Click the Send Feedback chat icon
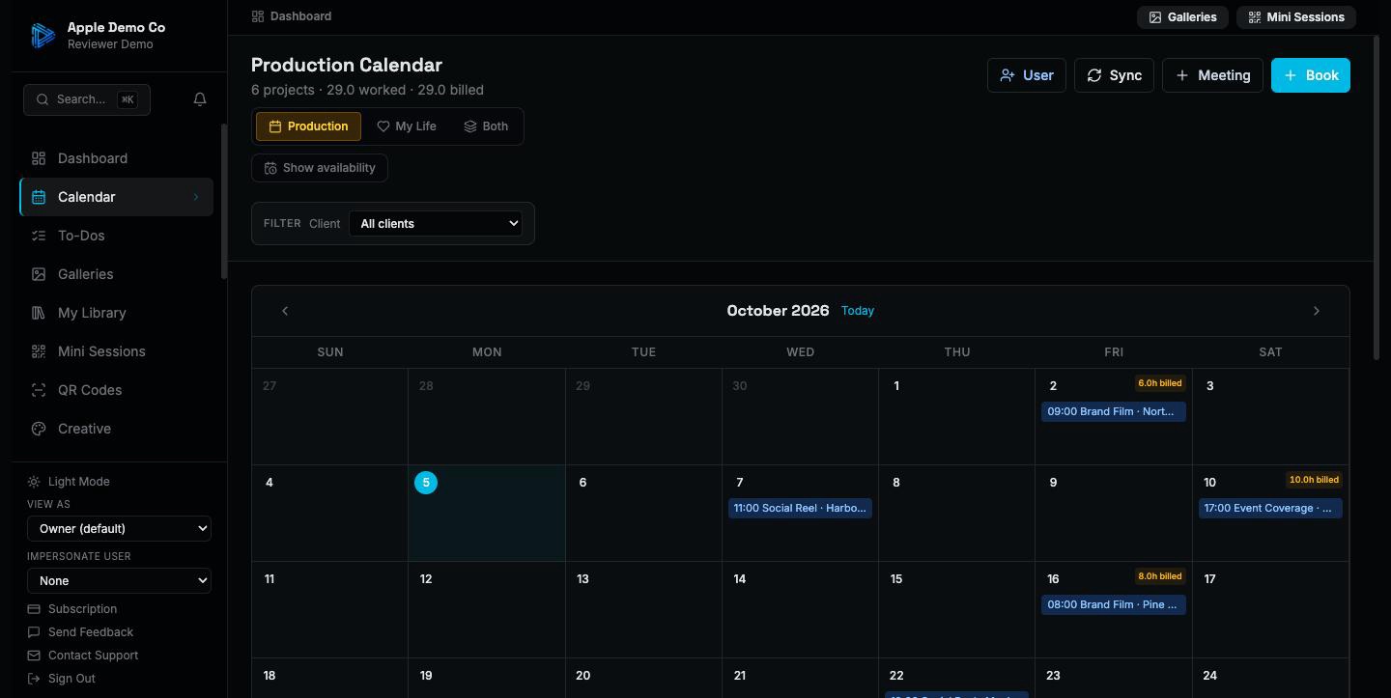Viewport: 1391px width, 698px height. tap(34, 632)
